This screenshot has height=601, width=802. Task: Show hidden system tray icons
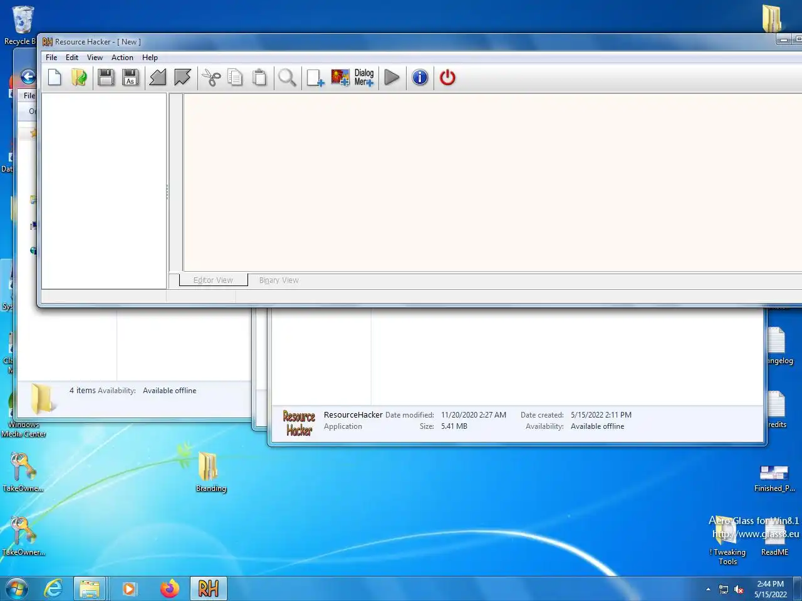[708, 589]
